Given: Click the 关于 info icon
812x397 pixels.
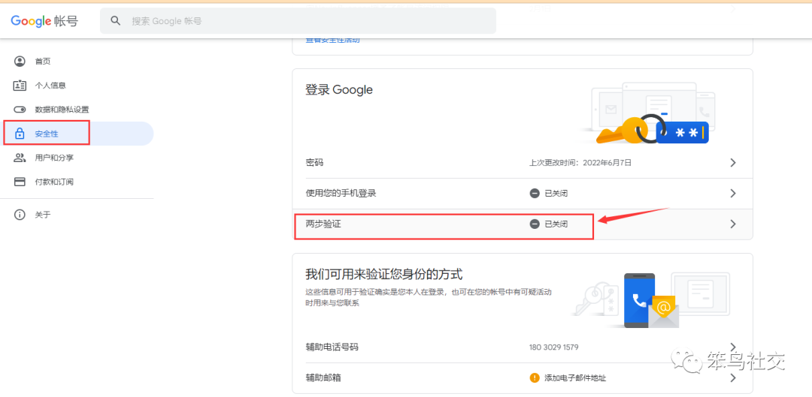Looking at the screenshot, I should pos(20,215).
